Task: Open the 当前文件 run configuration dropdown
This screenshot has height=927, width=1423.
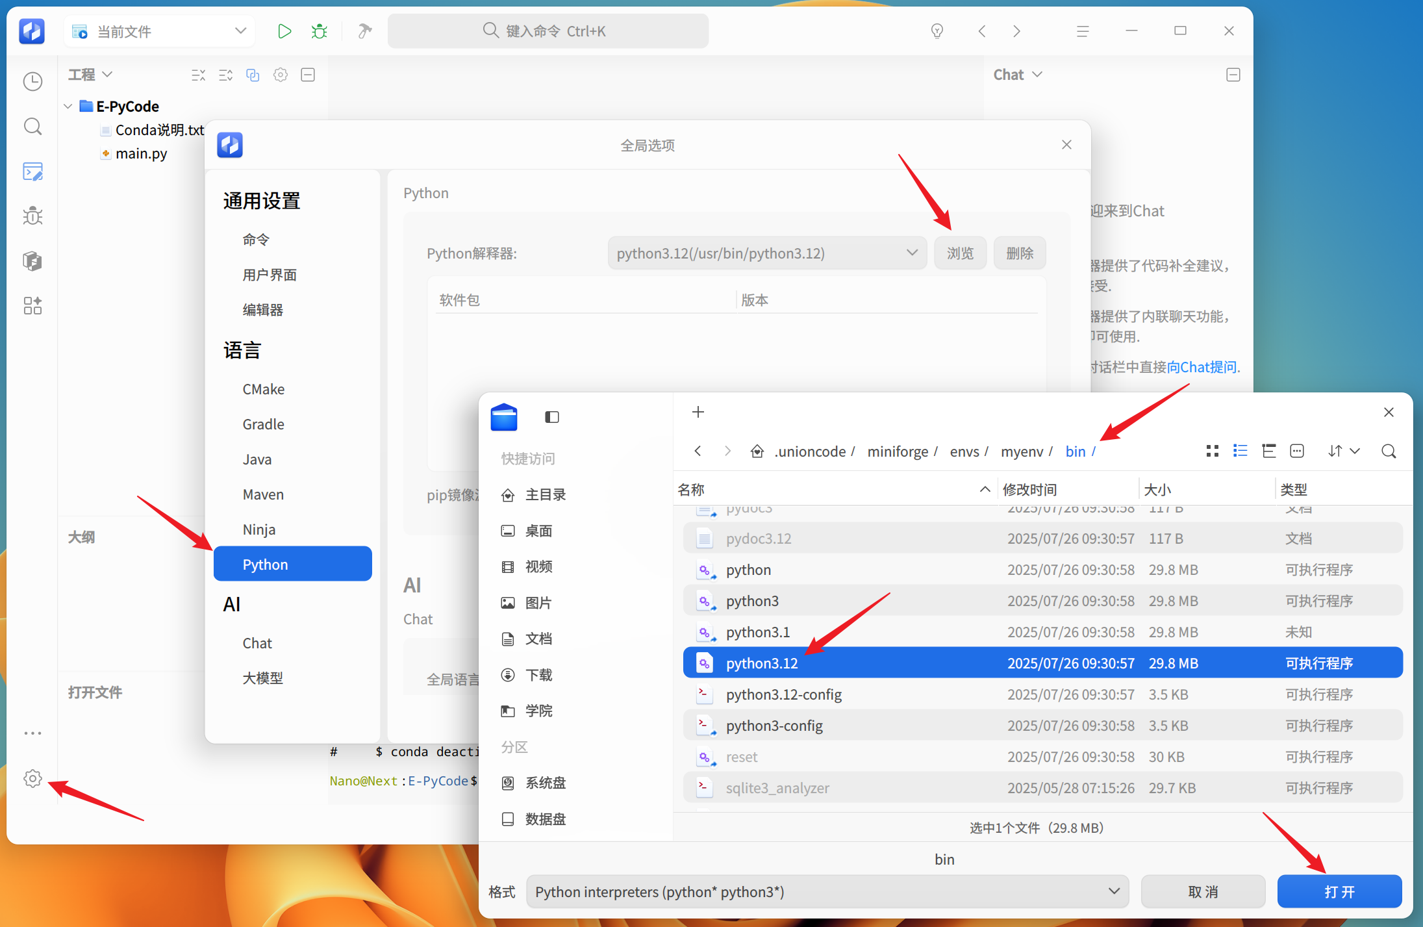Action: pyautogui.click(x=160, y=31)
